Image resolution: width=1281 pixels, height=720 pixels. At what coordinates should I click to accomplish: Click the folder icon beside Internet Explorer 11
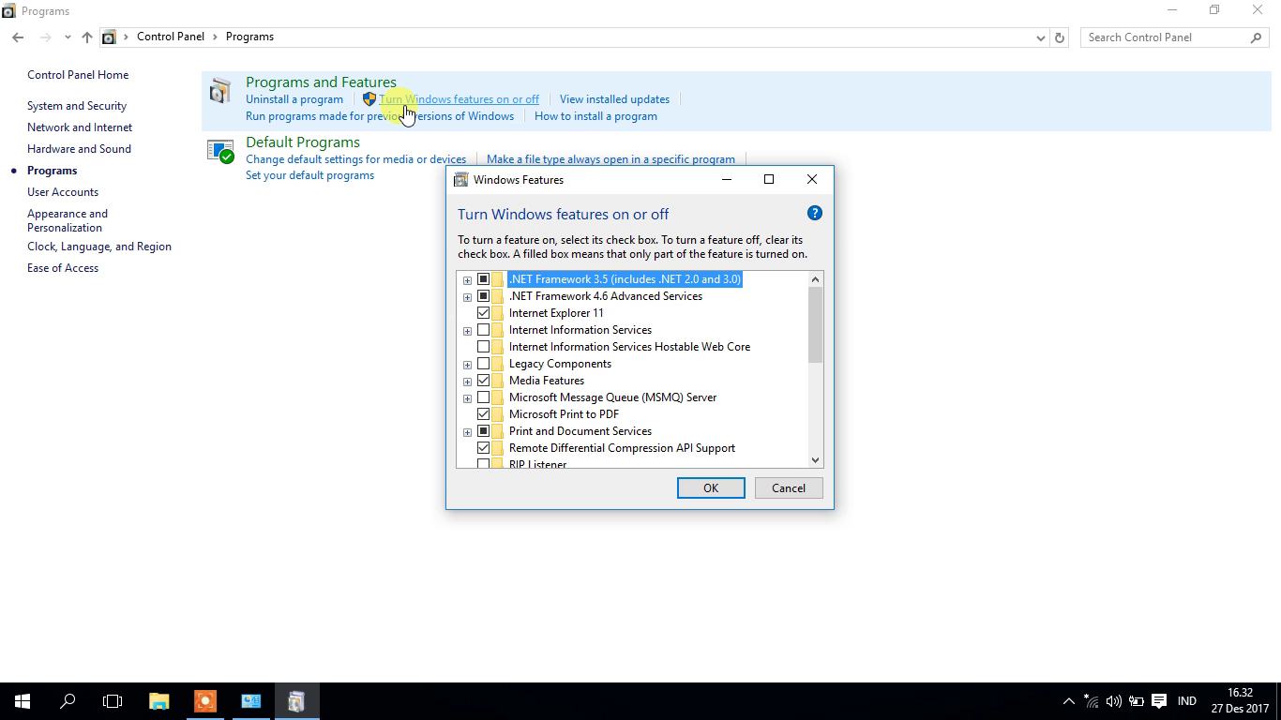[498, 313]
